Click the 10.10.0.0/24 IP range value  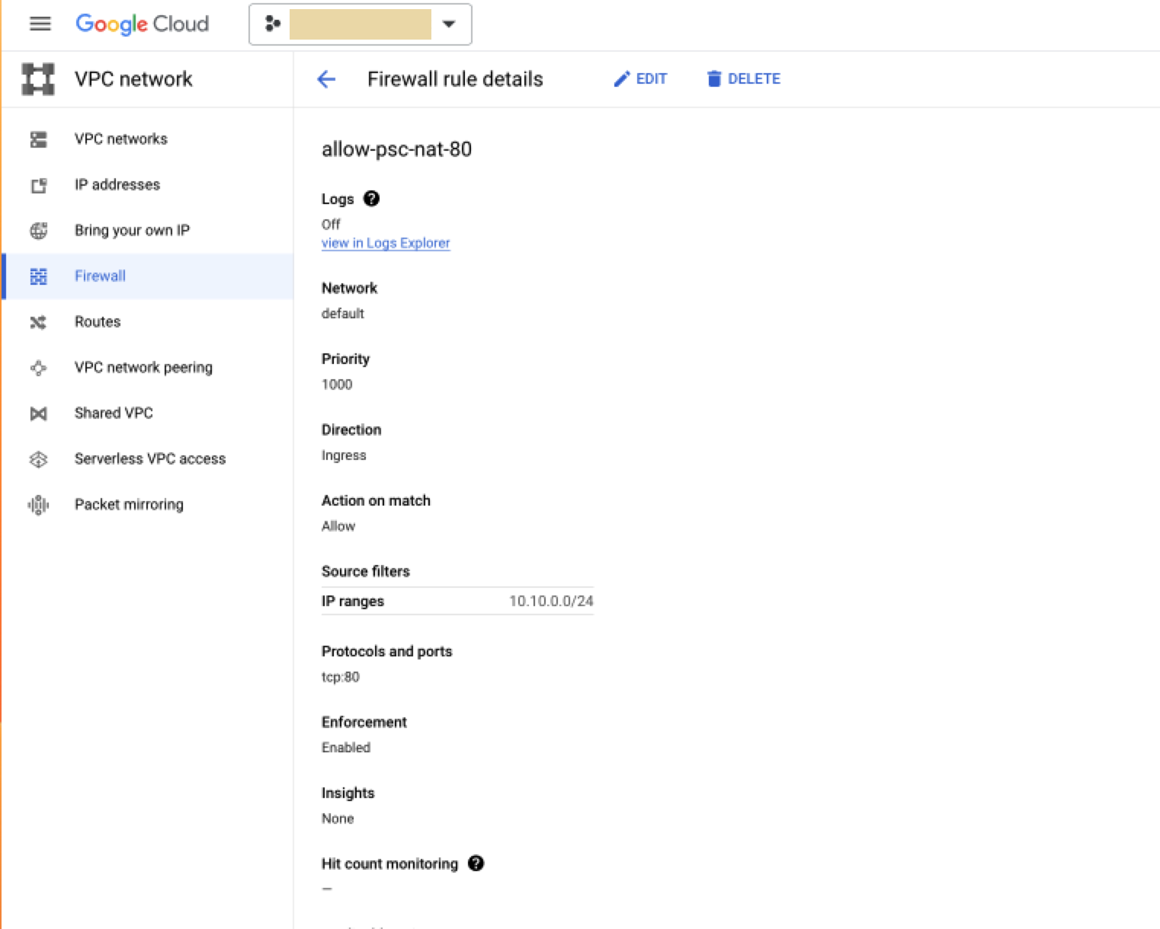click(x=551, y=602)
